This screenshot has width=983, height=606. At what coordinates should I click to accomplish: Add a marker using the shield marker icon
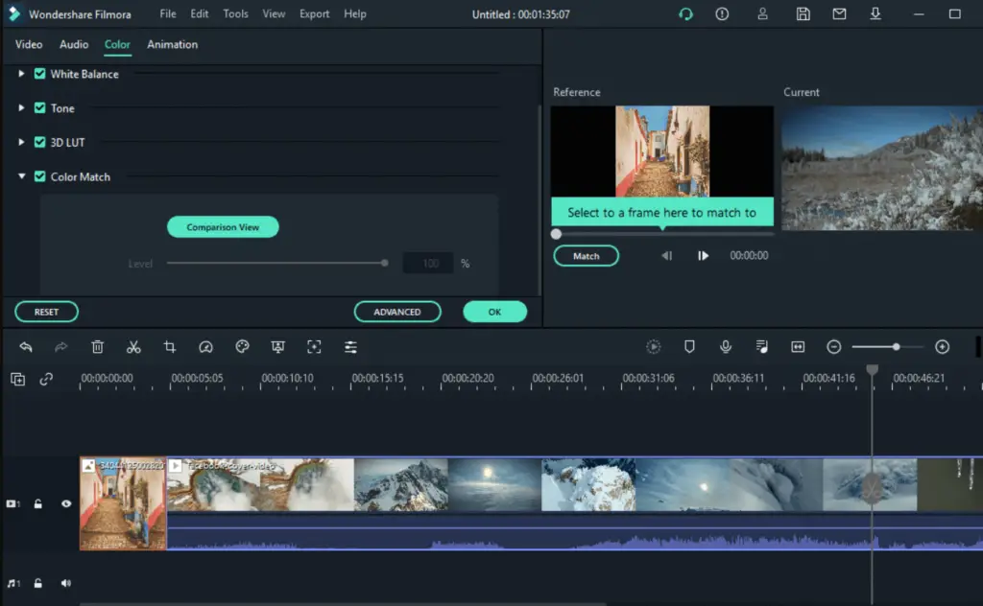[689, 347]
